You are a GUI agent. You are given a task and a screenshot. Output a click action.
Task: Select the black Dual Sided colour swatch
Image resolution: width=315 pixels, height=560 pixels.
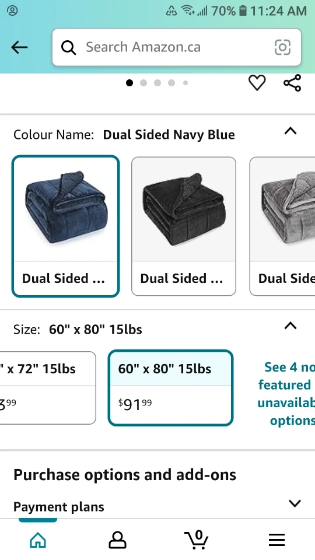184,226
